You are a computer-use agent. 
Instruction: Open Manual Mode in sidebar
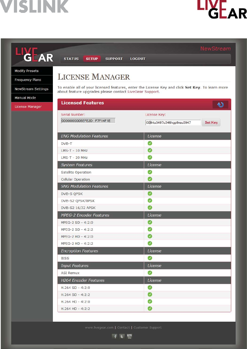[x=32, y=98]
